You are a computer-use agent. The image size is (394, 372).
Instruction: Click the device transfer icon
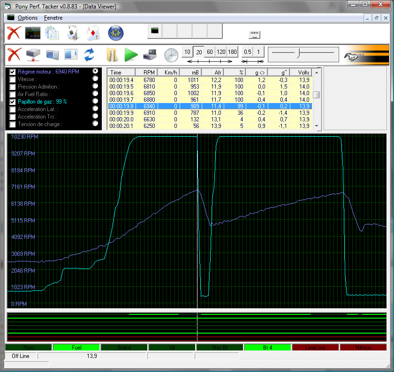150,54
